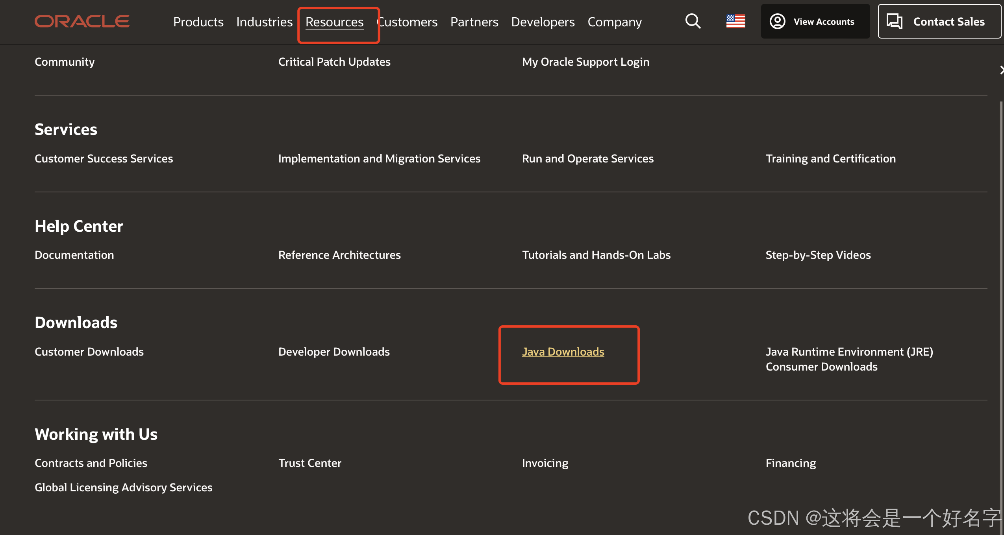Visit the Trust Center link

click(310, 463)
